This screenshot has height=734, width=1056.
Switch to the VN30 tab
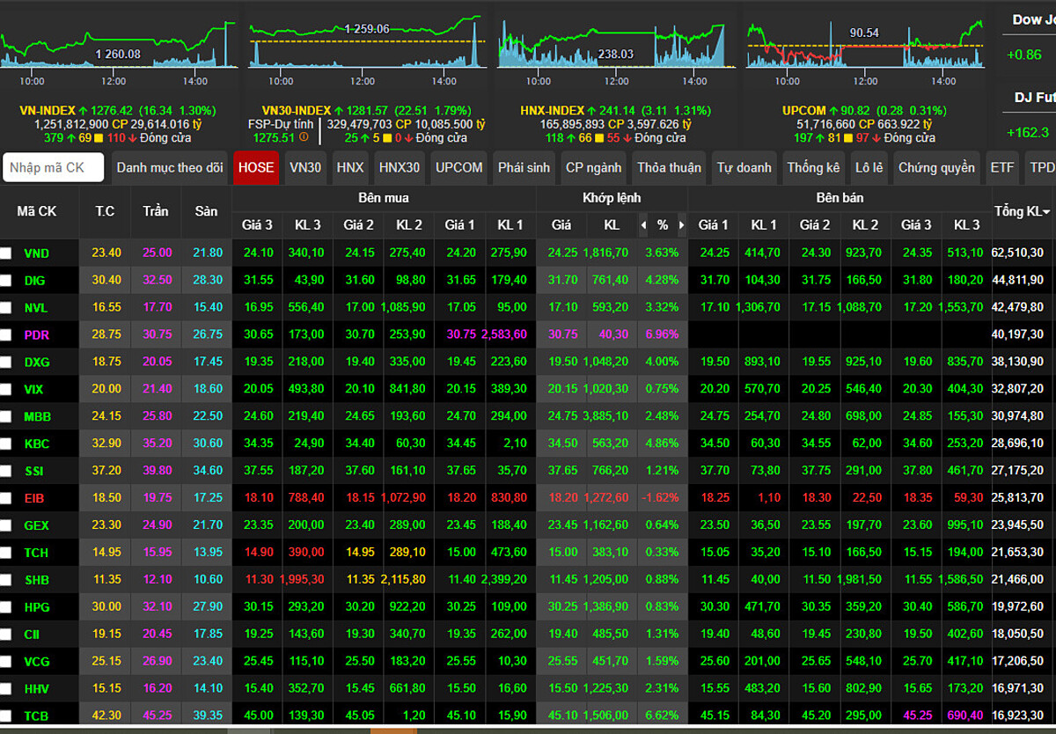305,167
